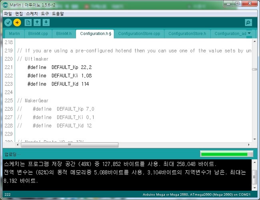Viewport: 260px width, 200px height.
Task: Click the upload progress bar
Action: pyautogui.click(x=227, y=154)
